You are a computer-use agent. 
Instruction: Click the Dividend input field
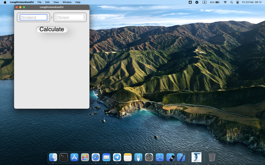[33, 17]
